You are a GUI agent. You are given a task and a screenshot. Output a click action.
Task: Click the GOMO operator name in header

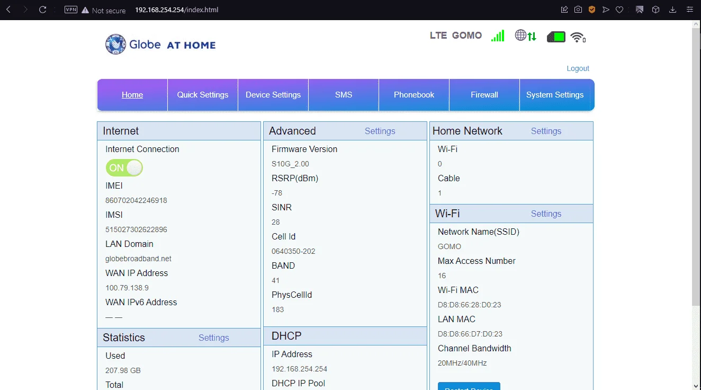467,36
